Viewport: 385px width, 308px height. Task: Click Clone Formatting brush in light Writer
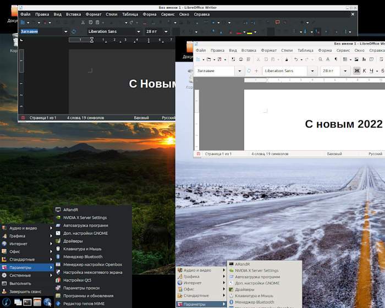(x=287, y=59)
